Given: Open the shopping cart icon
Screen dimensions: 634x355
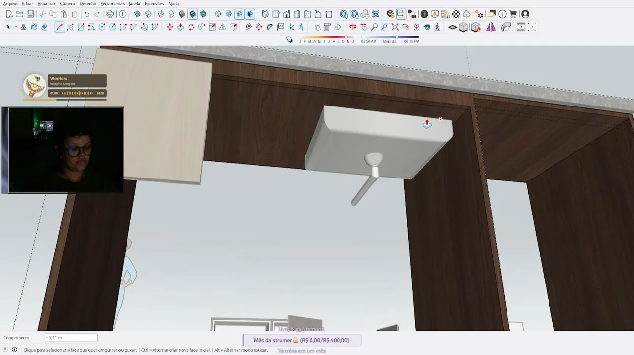Looking at the screenshot, I should coord(513,14).
